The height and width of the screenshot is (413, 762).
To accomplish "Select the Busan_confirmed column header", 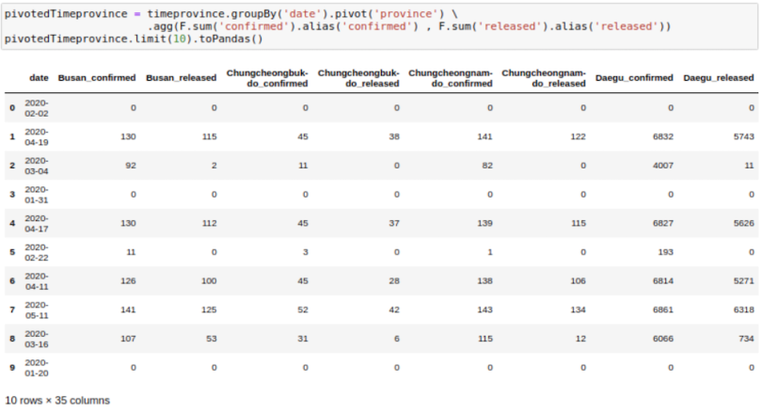I will point(97,78).
